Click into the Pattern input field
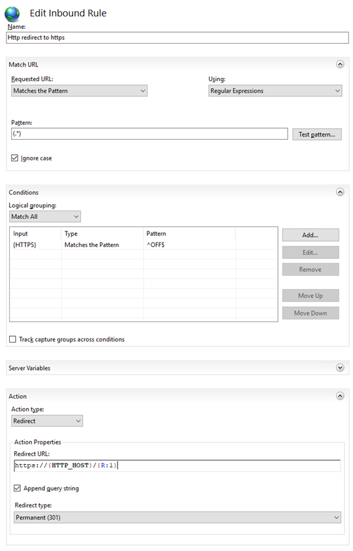This screenshot has width=353, height=551. coord(149,134)
